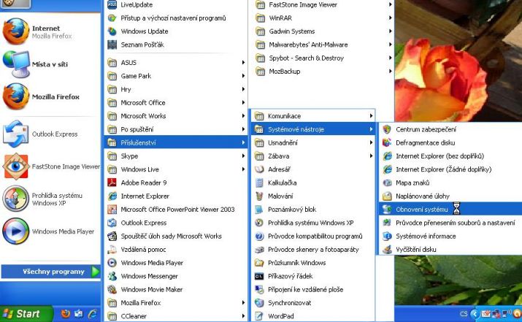Open LiveUpdate entry

pos(176,4)
